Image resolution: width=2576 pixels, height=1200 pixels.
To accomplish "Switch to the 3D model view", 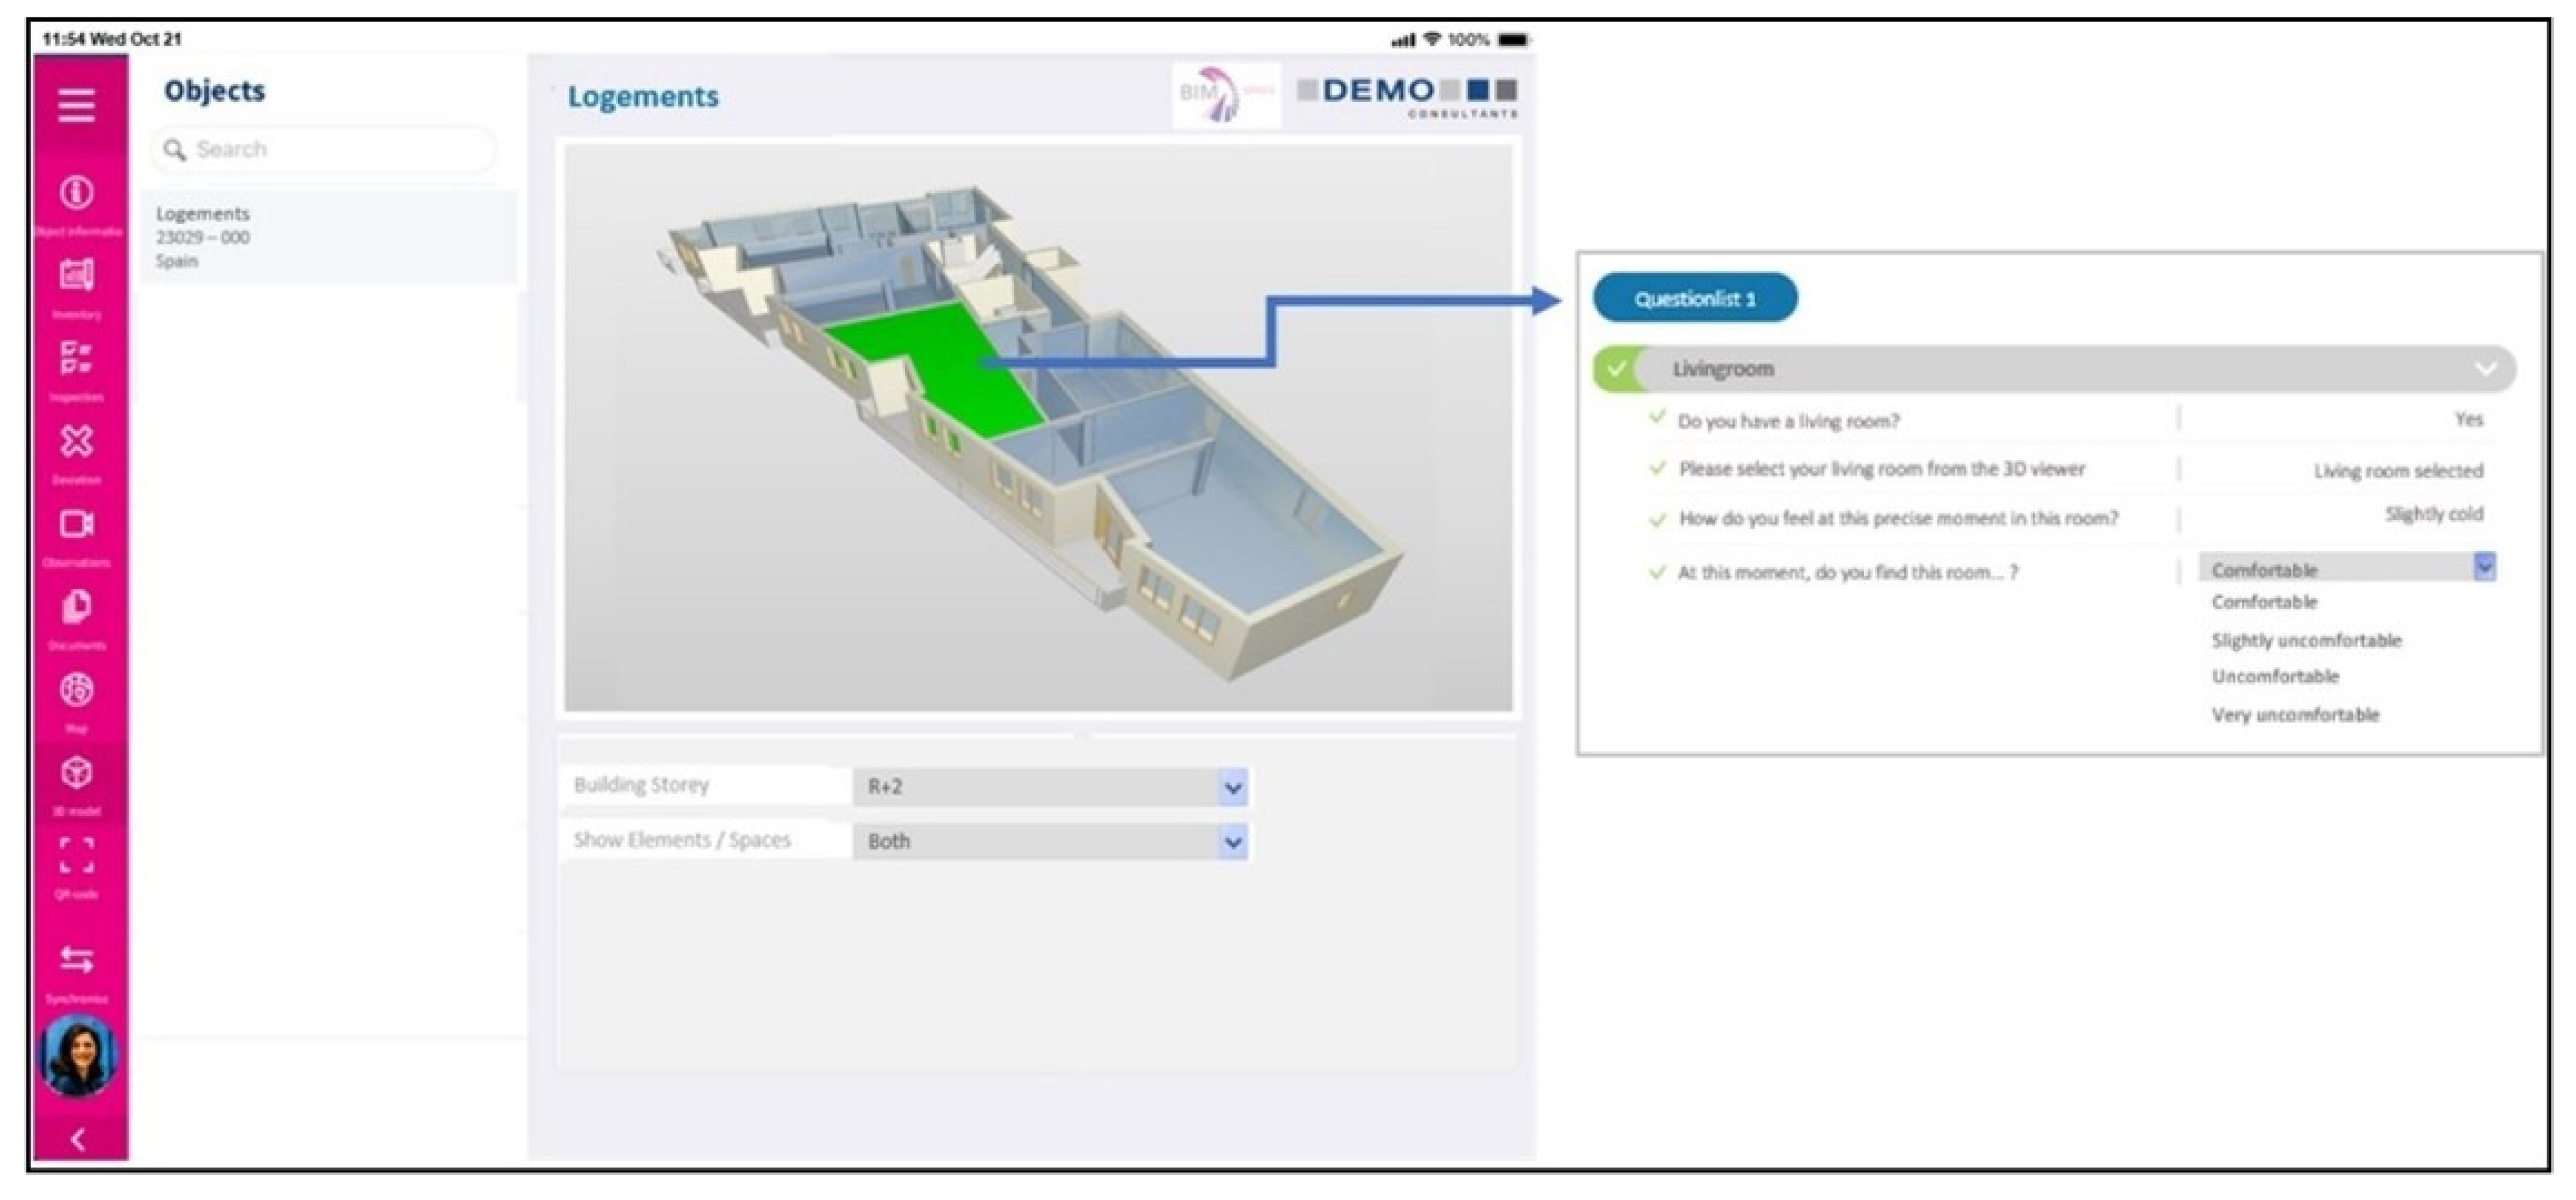I will coord(77,773).
